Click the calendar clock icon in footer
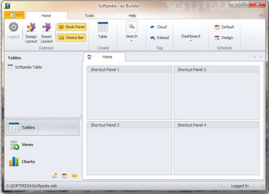Image resolution: width=269 pixels, height=194 pixels. click(65, 176)
